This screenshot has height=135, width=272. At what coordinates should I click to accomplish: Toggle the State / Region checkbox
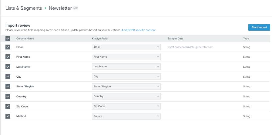coord(8,86)
